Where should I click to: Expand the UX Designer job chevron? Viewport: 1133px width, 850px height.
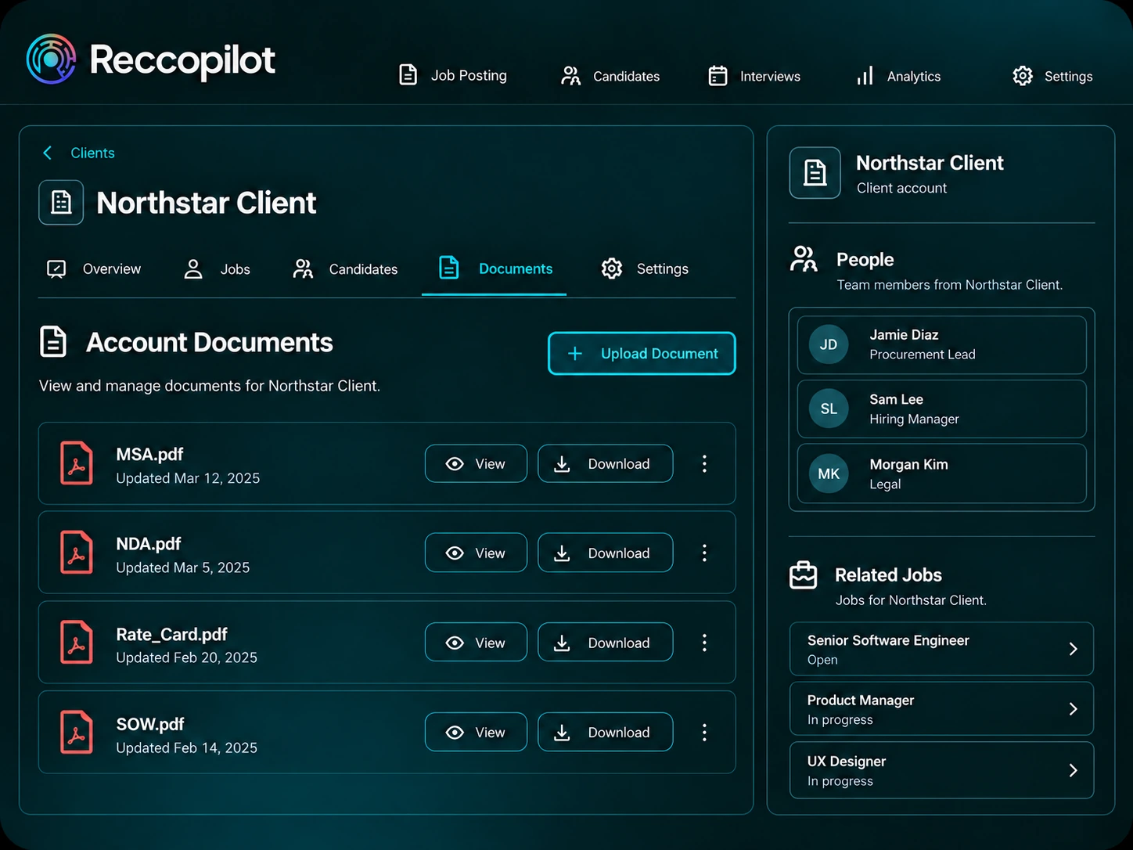[1074, 770]
